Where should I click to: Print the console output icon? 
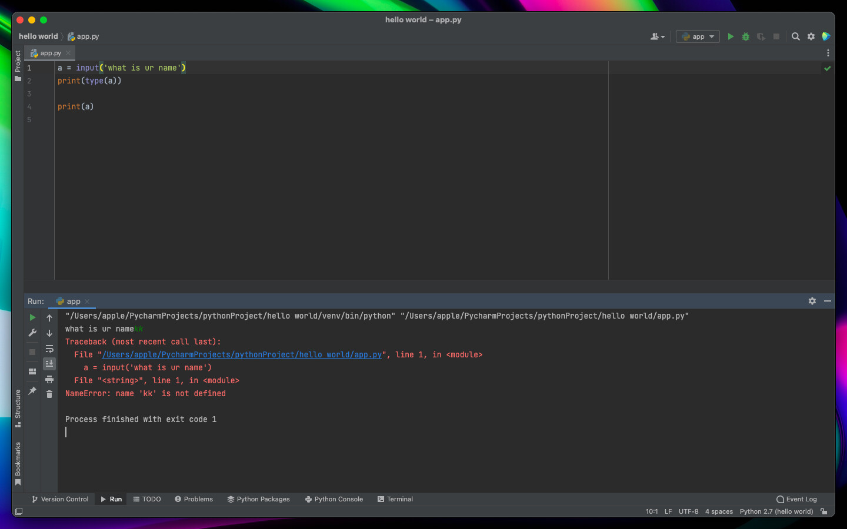tap(49, 379)
